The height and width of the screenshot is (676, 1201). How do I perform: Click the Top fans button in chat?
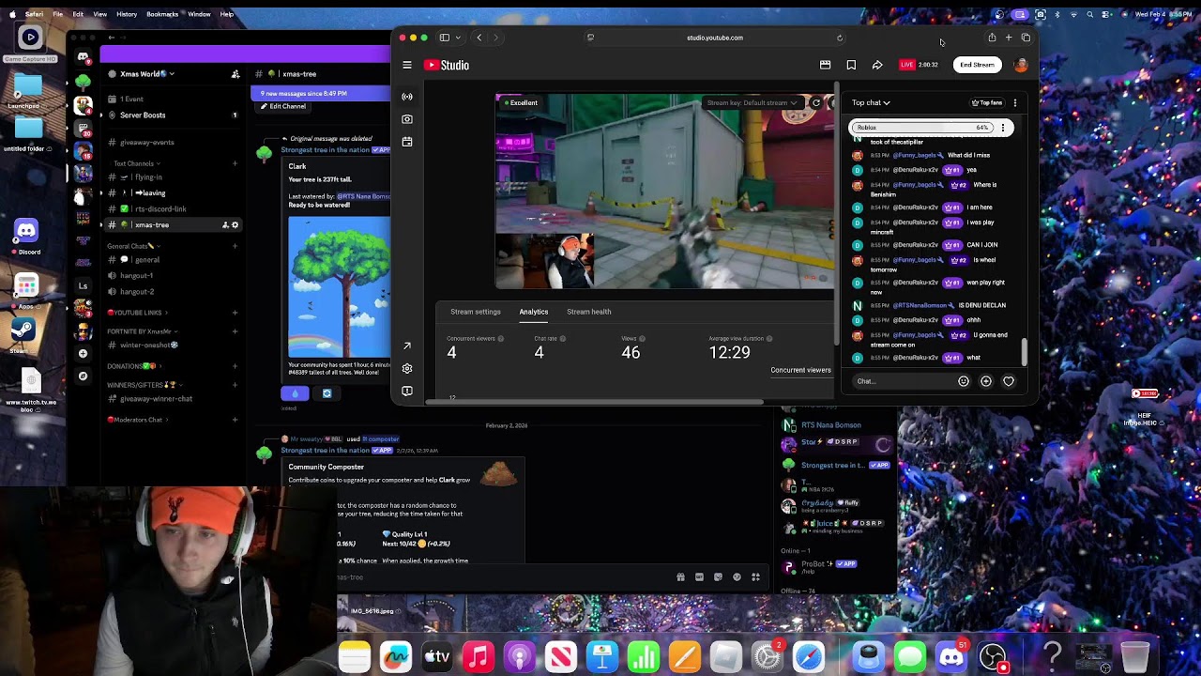point(987,102)
